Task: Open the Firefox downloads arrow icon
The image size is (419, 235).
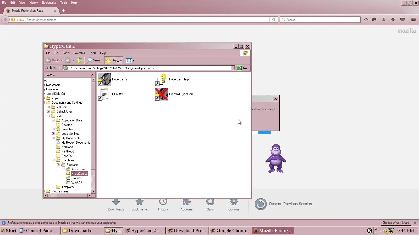Action: [384, 20]
